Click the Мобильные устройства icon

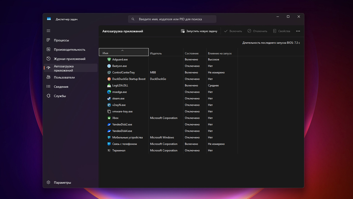click(109, 137)
